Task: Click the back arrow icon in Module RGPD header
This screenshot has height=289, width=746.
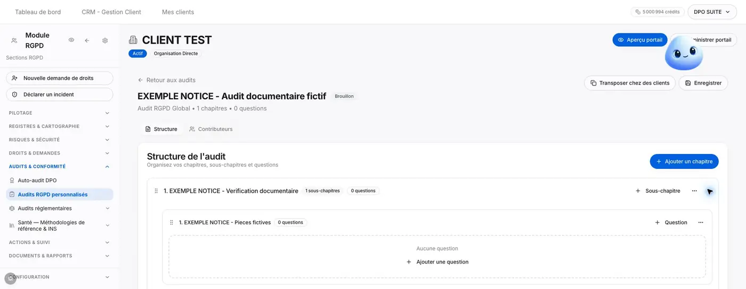Action: 87,40
